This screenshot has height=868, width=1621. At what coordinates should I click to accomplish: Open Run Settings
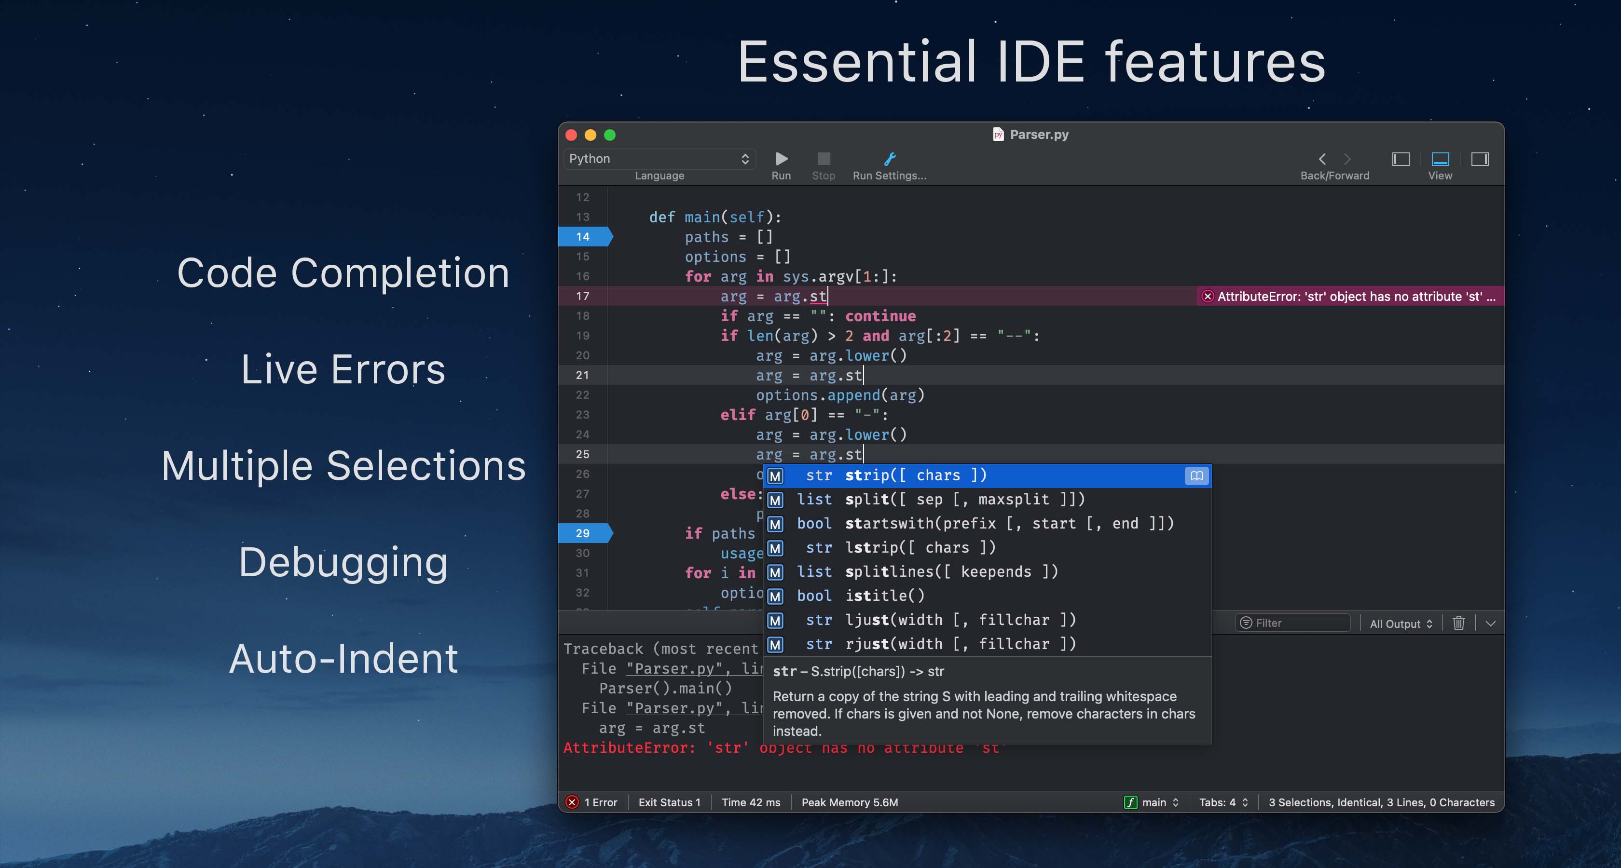click(889, 159)
